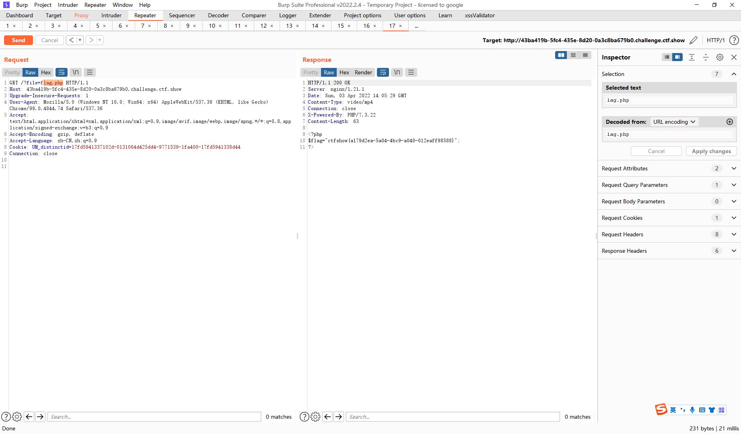The width and height of the screenshot is (741, 434).
Task: Open Request search help icon
Action: [x=6, y=417]
